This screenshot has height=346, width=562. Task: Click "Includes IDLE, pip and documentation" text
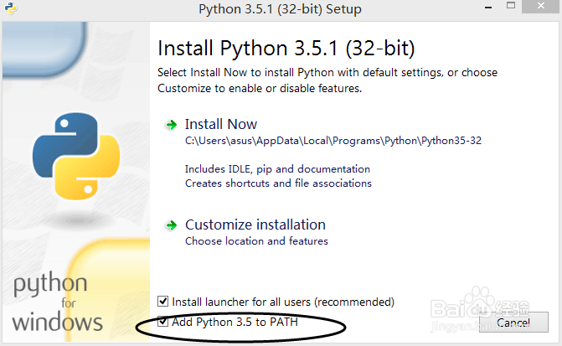tap(277, 168)
